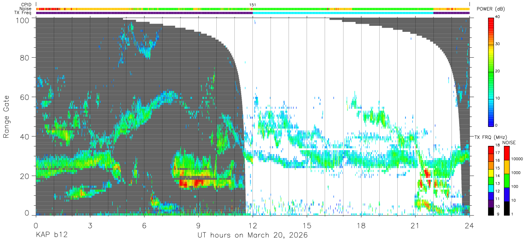Click the UT hours on March 20, 2026 title
The image size is (528, 244).
click(x=252, y=235)
